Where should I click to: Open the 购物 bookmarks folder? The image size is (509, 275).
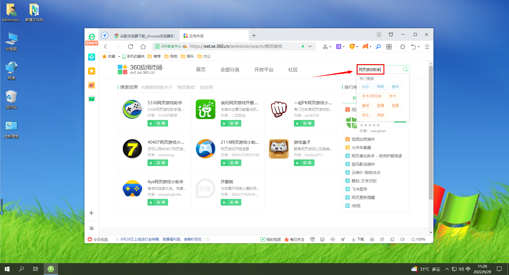(171, 56)
